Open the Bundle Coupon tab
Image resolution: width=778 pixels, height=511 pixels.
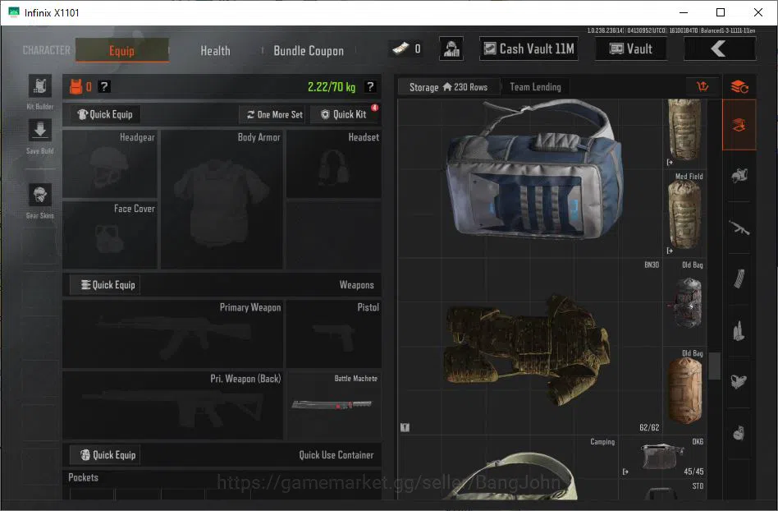[x=309, y=51]
